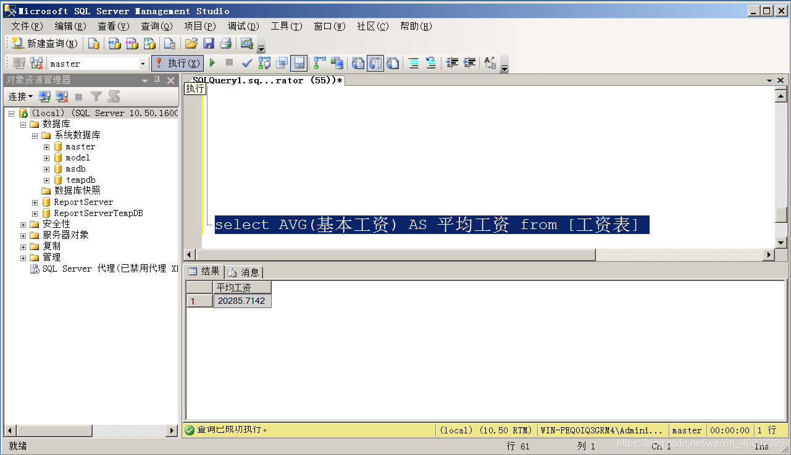The height and width of the screenshot is (455, 791).
Task: Open the Activity Monitor icon
Action: [x=247, y=43]
